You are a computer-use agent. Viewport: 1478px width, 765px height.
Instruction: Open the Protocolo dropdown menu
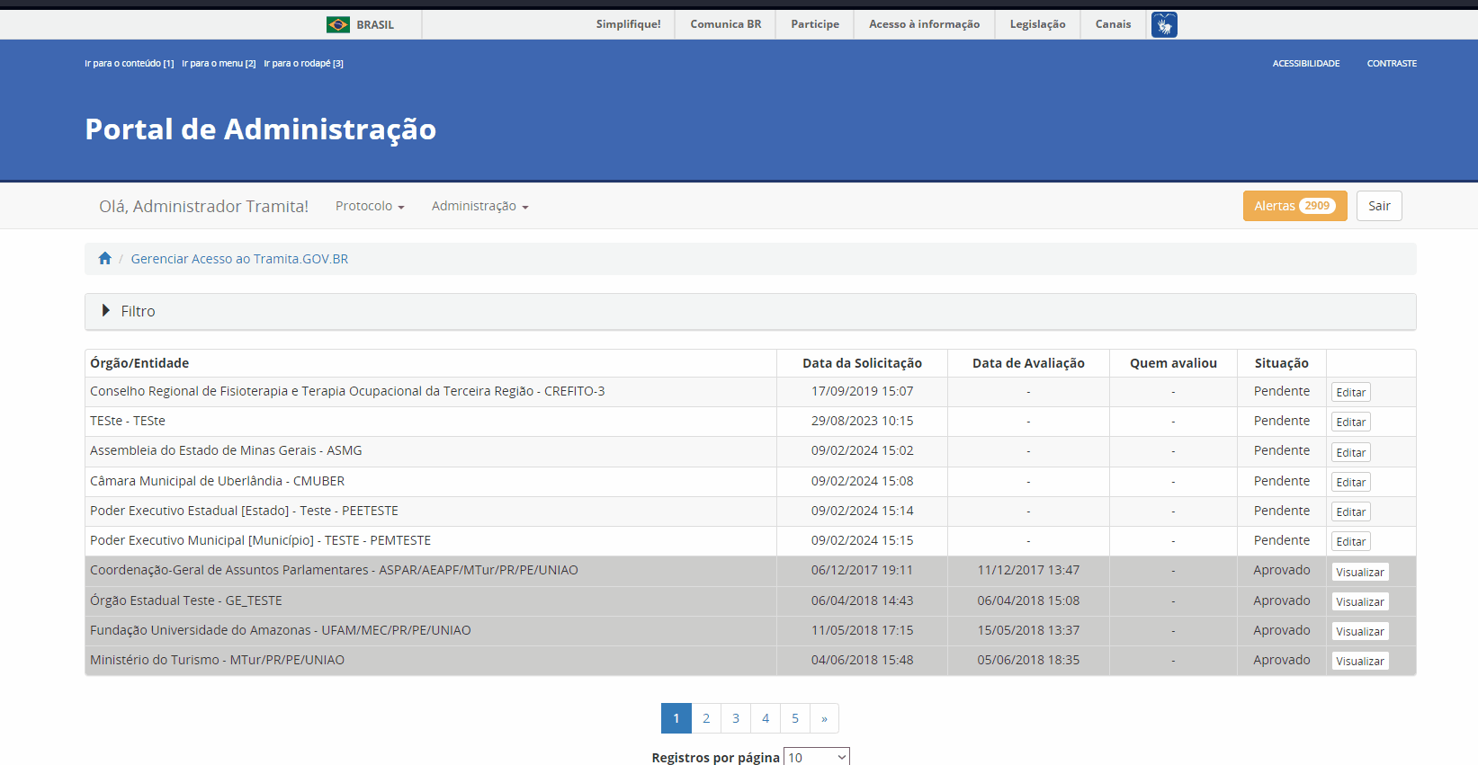[370, 206]
